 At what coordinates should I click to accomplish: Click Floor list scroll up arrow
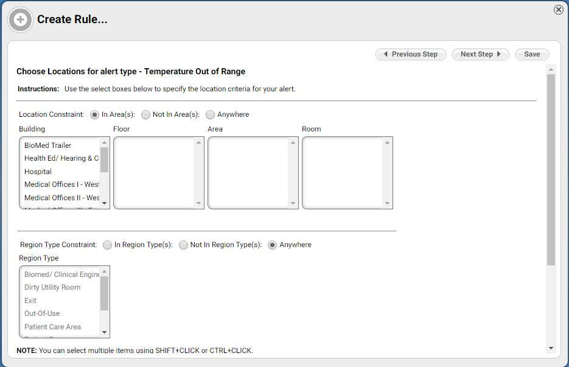pos(198,142)
